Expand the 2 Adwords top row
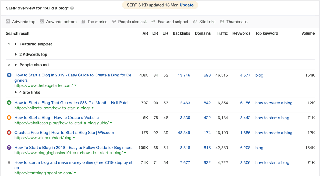Viewport: 320px width, 176px height. 16,54
